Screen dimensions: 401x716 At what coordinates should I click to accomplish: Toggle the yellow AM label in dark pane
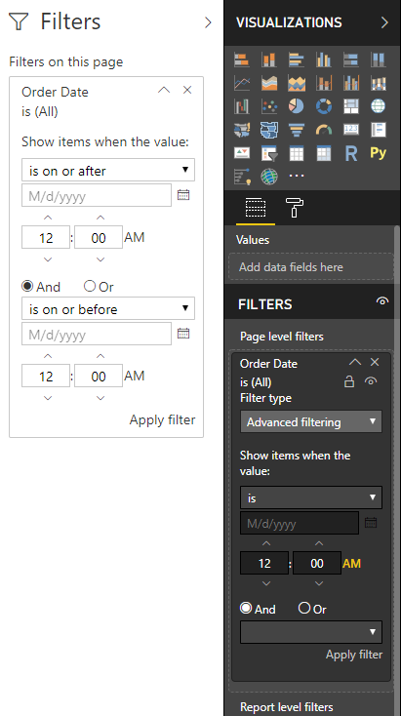[x=351, y=563]
